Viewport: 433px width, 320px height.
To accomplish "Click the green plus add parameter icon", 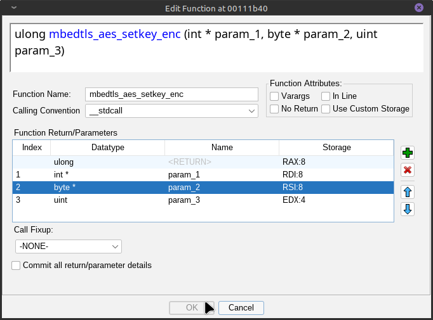I will [408, 153].
